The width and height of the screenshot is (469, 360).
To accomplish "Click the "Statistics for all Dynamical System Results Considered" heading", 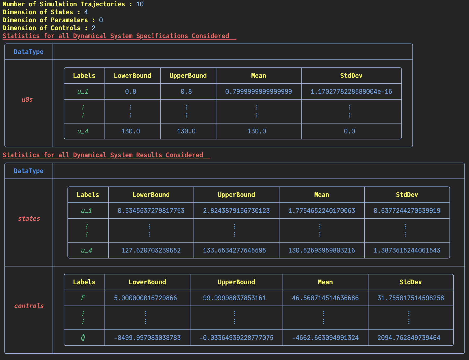I will pos(103,155).
